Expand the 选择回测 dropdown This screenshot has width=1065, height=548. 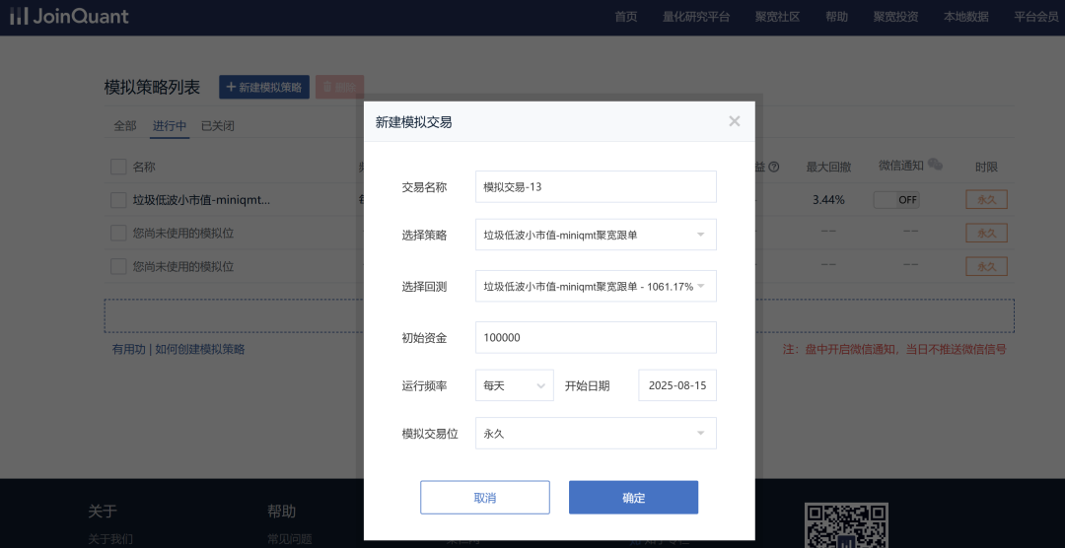[596, 286]
